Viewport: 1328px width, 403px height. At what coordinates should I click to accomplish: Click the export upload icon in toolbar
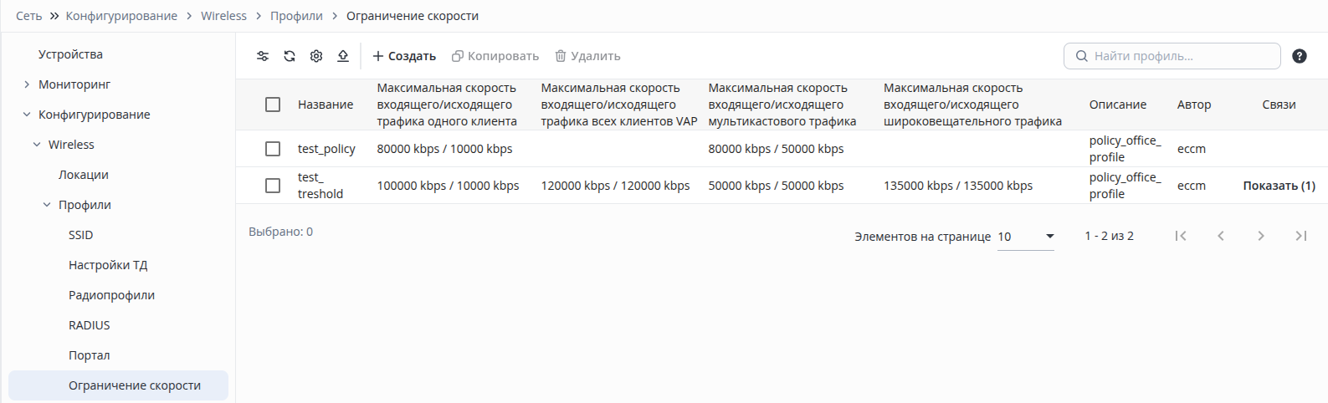tap(343, 56)
